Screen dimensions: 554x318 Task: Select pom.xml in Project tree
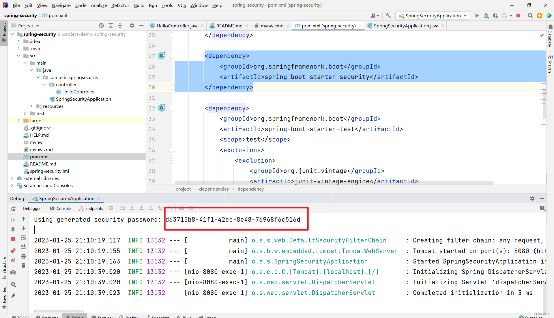39,157
